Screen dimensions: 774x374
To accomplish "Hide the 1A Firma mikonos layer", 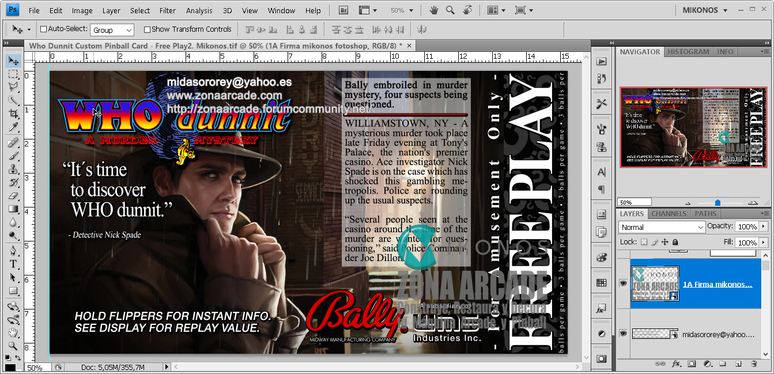I will 623,283.
